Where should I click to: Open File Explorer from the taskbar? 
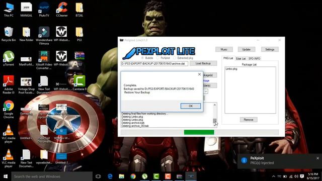122,176
